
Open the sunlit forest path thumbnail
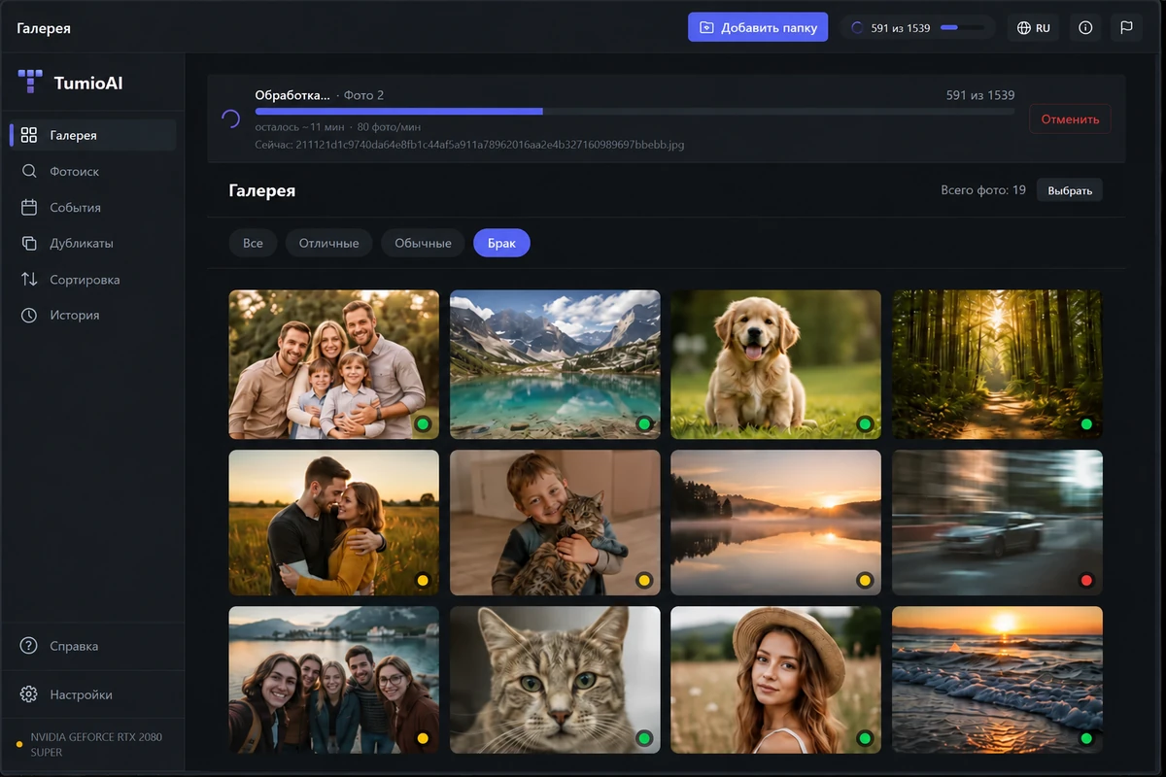(998, 364)
